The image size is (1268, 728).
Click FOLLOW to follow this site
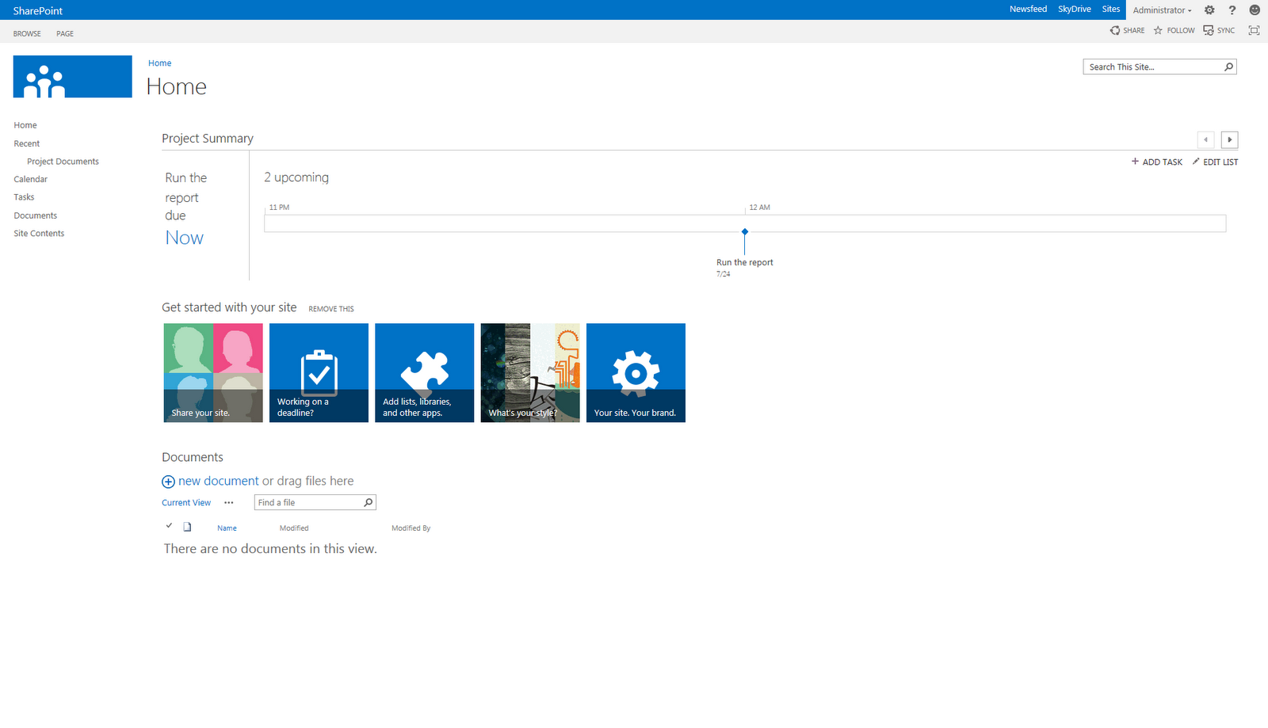(x=1174, y=30)
